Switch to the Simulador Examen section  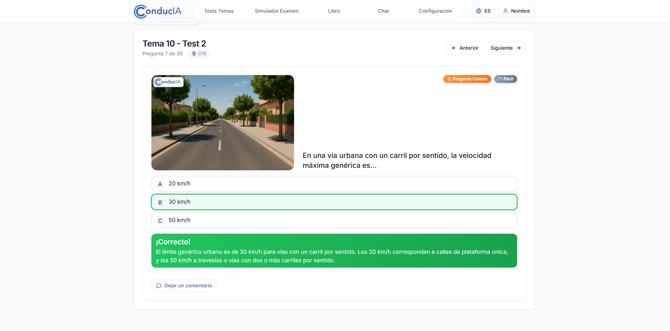coord(277,11)
